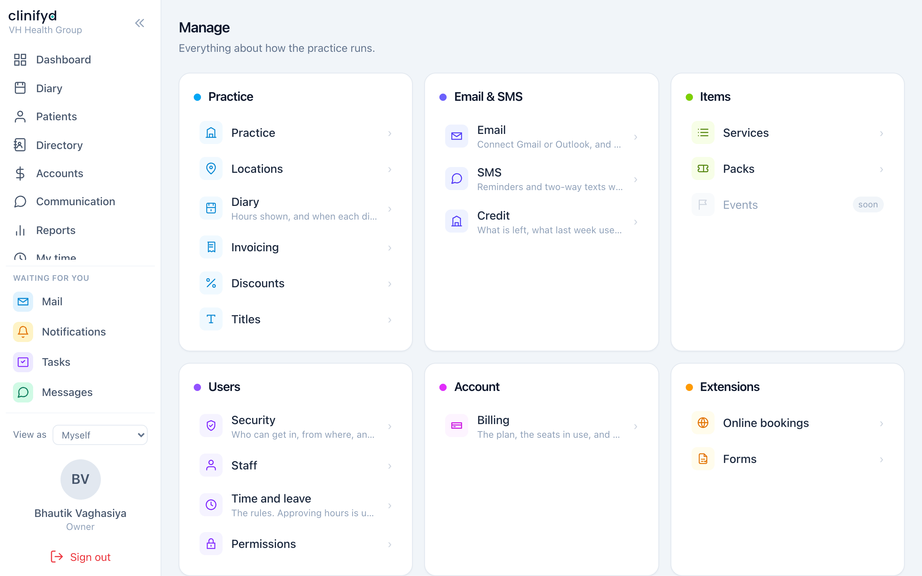Click the BV profile avatar
The height and width of the screenshot is (576, 922).
(x=80, y=479)
